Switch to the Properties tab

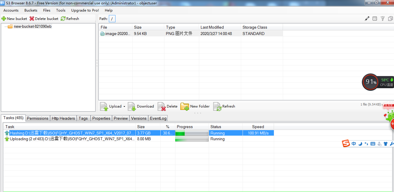101,118
